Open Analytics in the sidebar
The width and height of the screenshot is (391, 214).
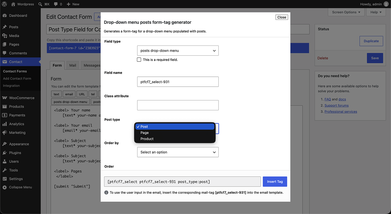(x=20, y=124)
